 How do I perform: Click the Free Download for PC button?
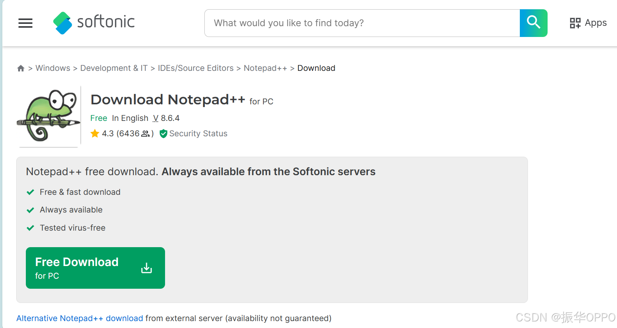coord(95,268)
